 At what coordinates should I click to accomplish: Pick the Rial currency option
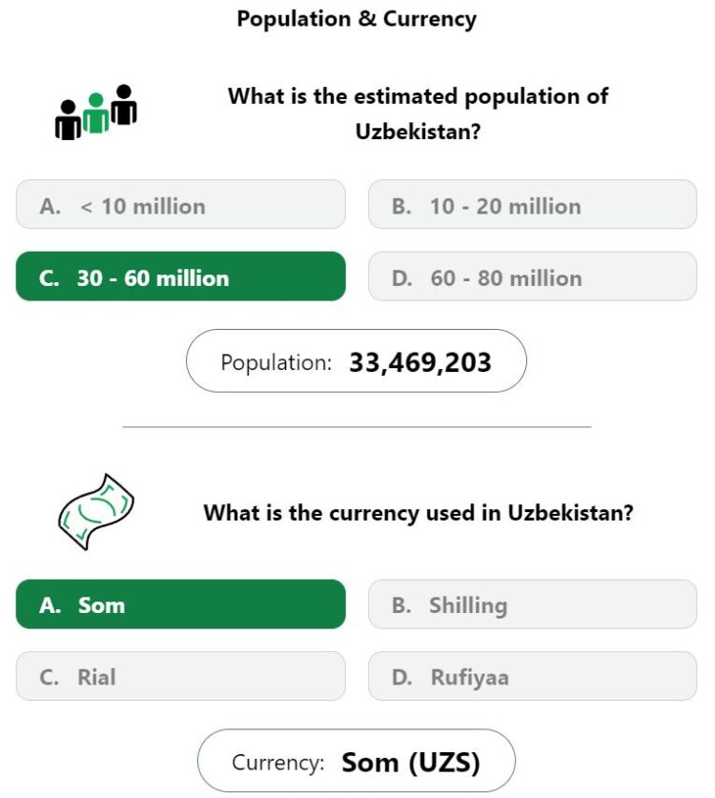click(x=181, y=676)
